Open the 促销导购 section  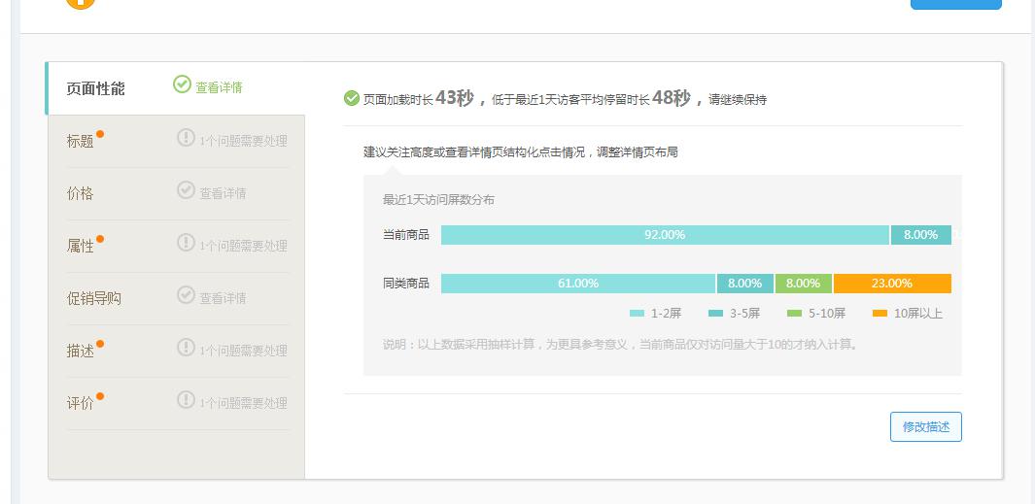click(94, 298)
